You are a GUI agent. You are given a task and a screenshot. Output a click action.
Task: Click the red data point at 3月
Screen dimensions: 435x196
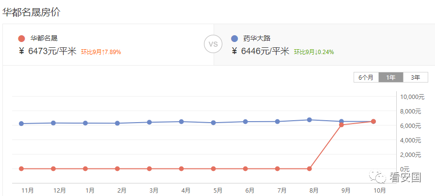(x=149, y=168)
